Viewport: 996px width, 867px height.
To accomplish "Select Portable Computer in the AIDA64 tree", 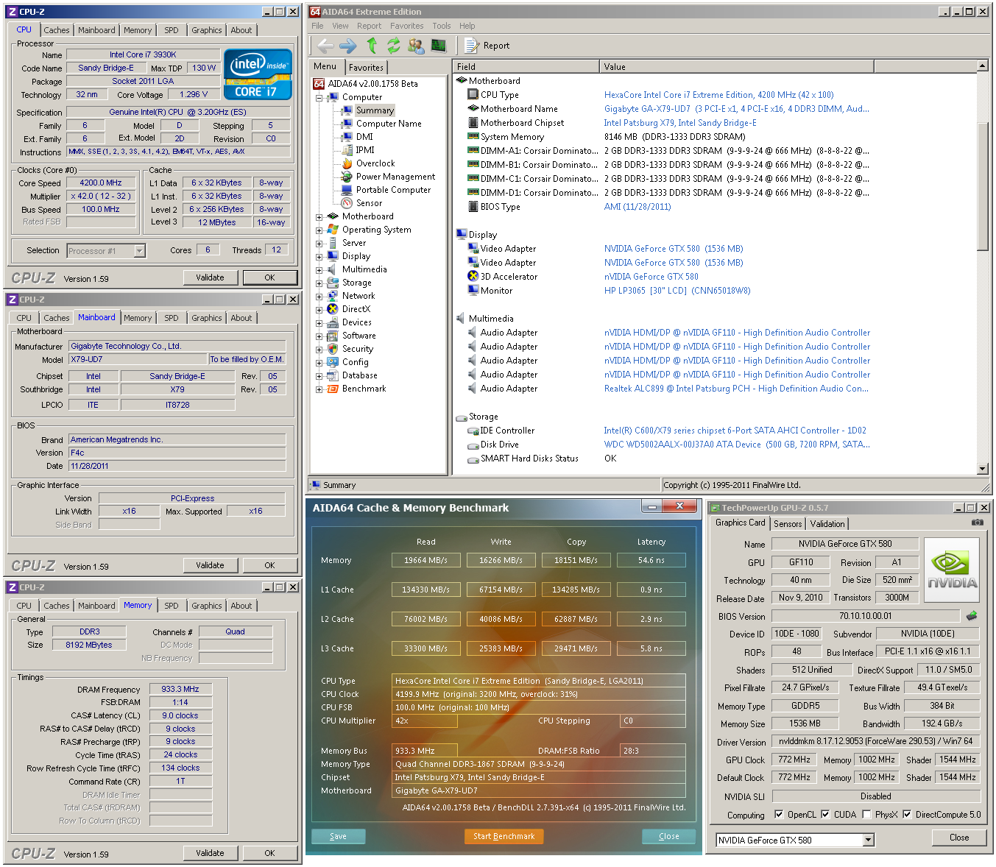I will 393,190.
